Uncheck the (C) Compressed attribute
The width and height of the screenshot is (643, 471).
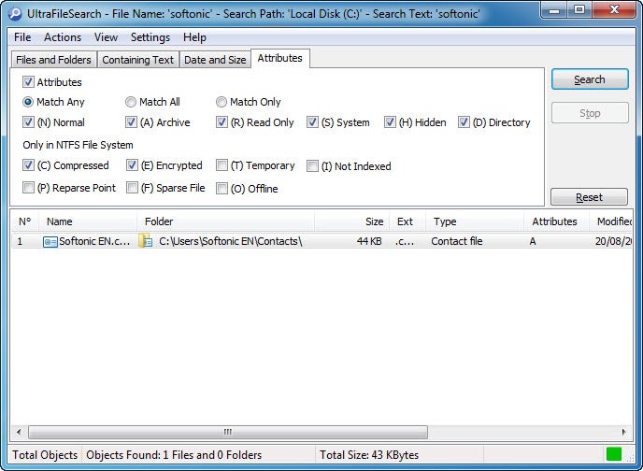28,165
